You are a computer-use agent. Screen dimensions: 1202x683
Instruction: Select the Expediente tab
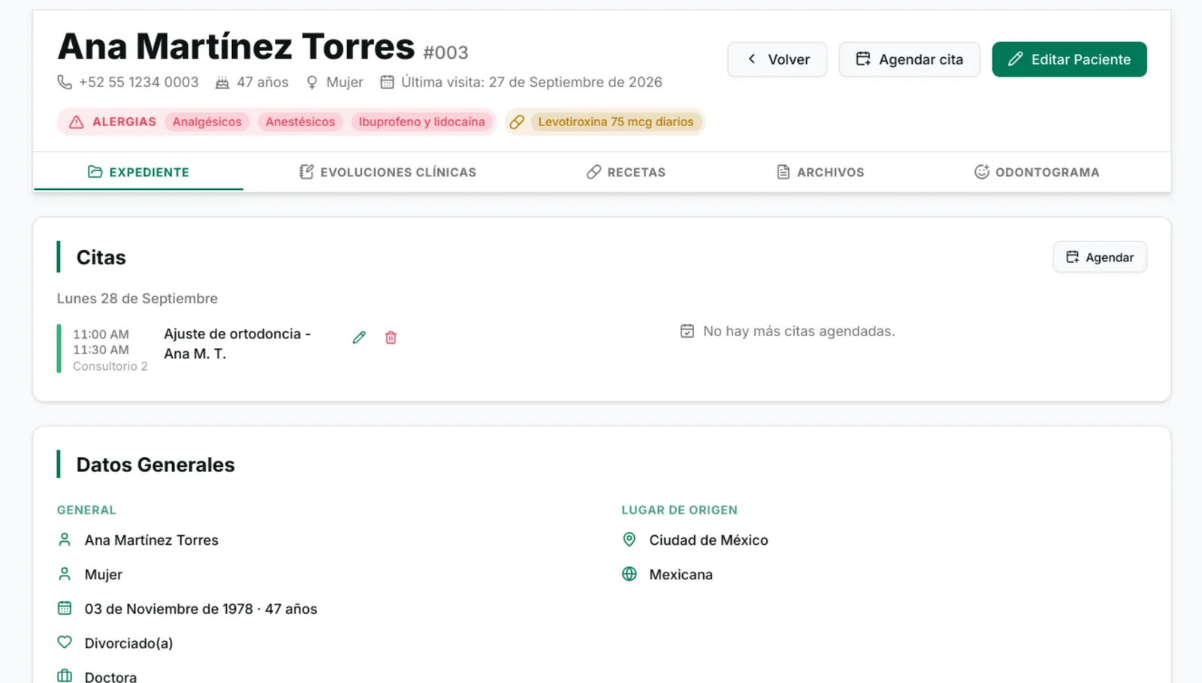[x=138, y=172]
